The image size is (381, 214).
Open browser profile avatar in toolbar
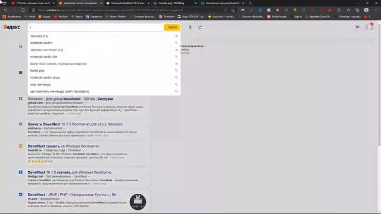tap(366, 10)
